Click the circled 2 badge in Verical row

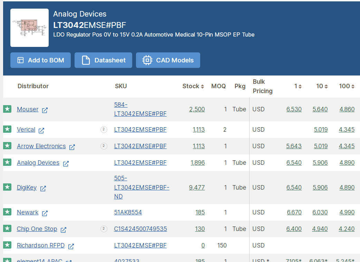(104, 130)
